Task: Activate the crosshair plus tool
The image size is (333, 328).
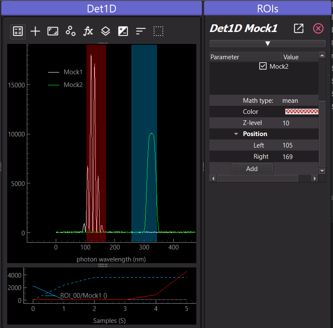Action: (x=35, y=31)
